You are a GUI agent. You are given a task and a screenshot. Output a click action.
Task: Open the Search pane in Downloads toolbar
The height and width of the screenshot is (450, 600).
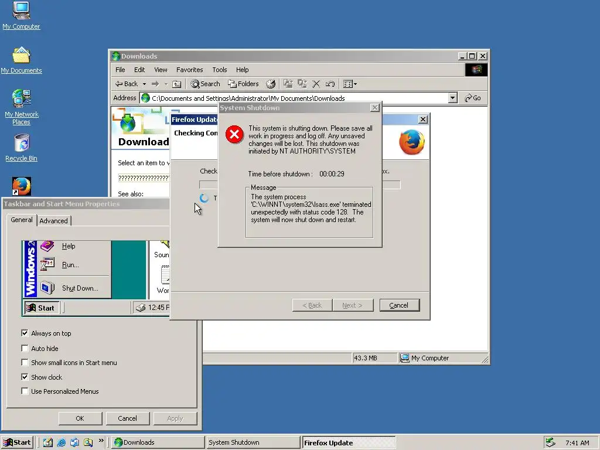click(x=206, y=84)
